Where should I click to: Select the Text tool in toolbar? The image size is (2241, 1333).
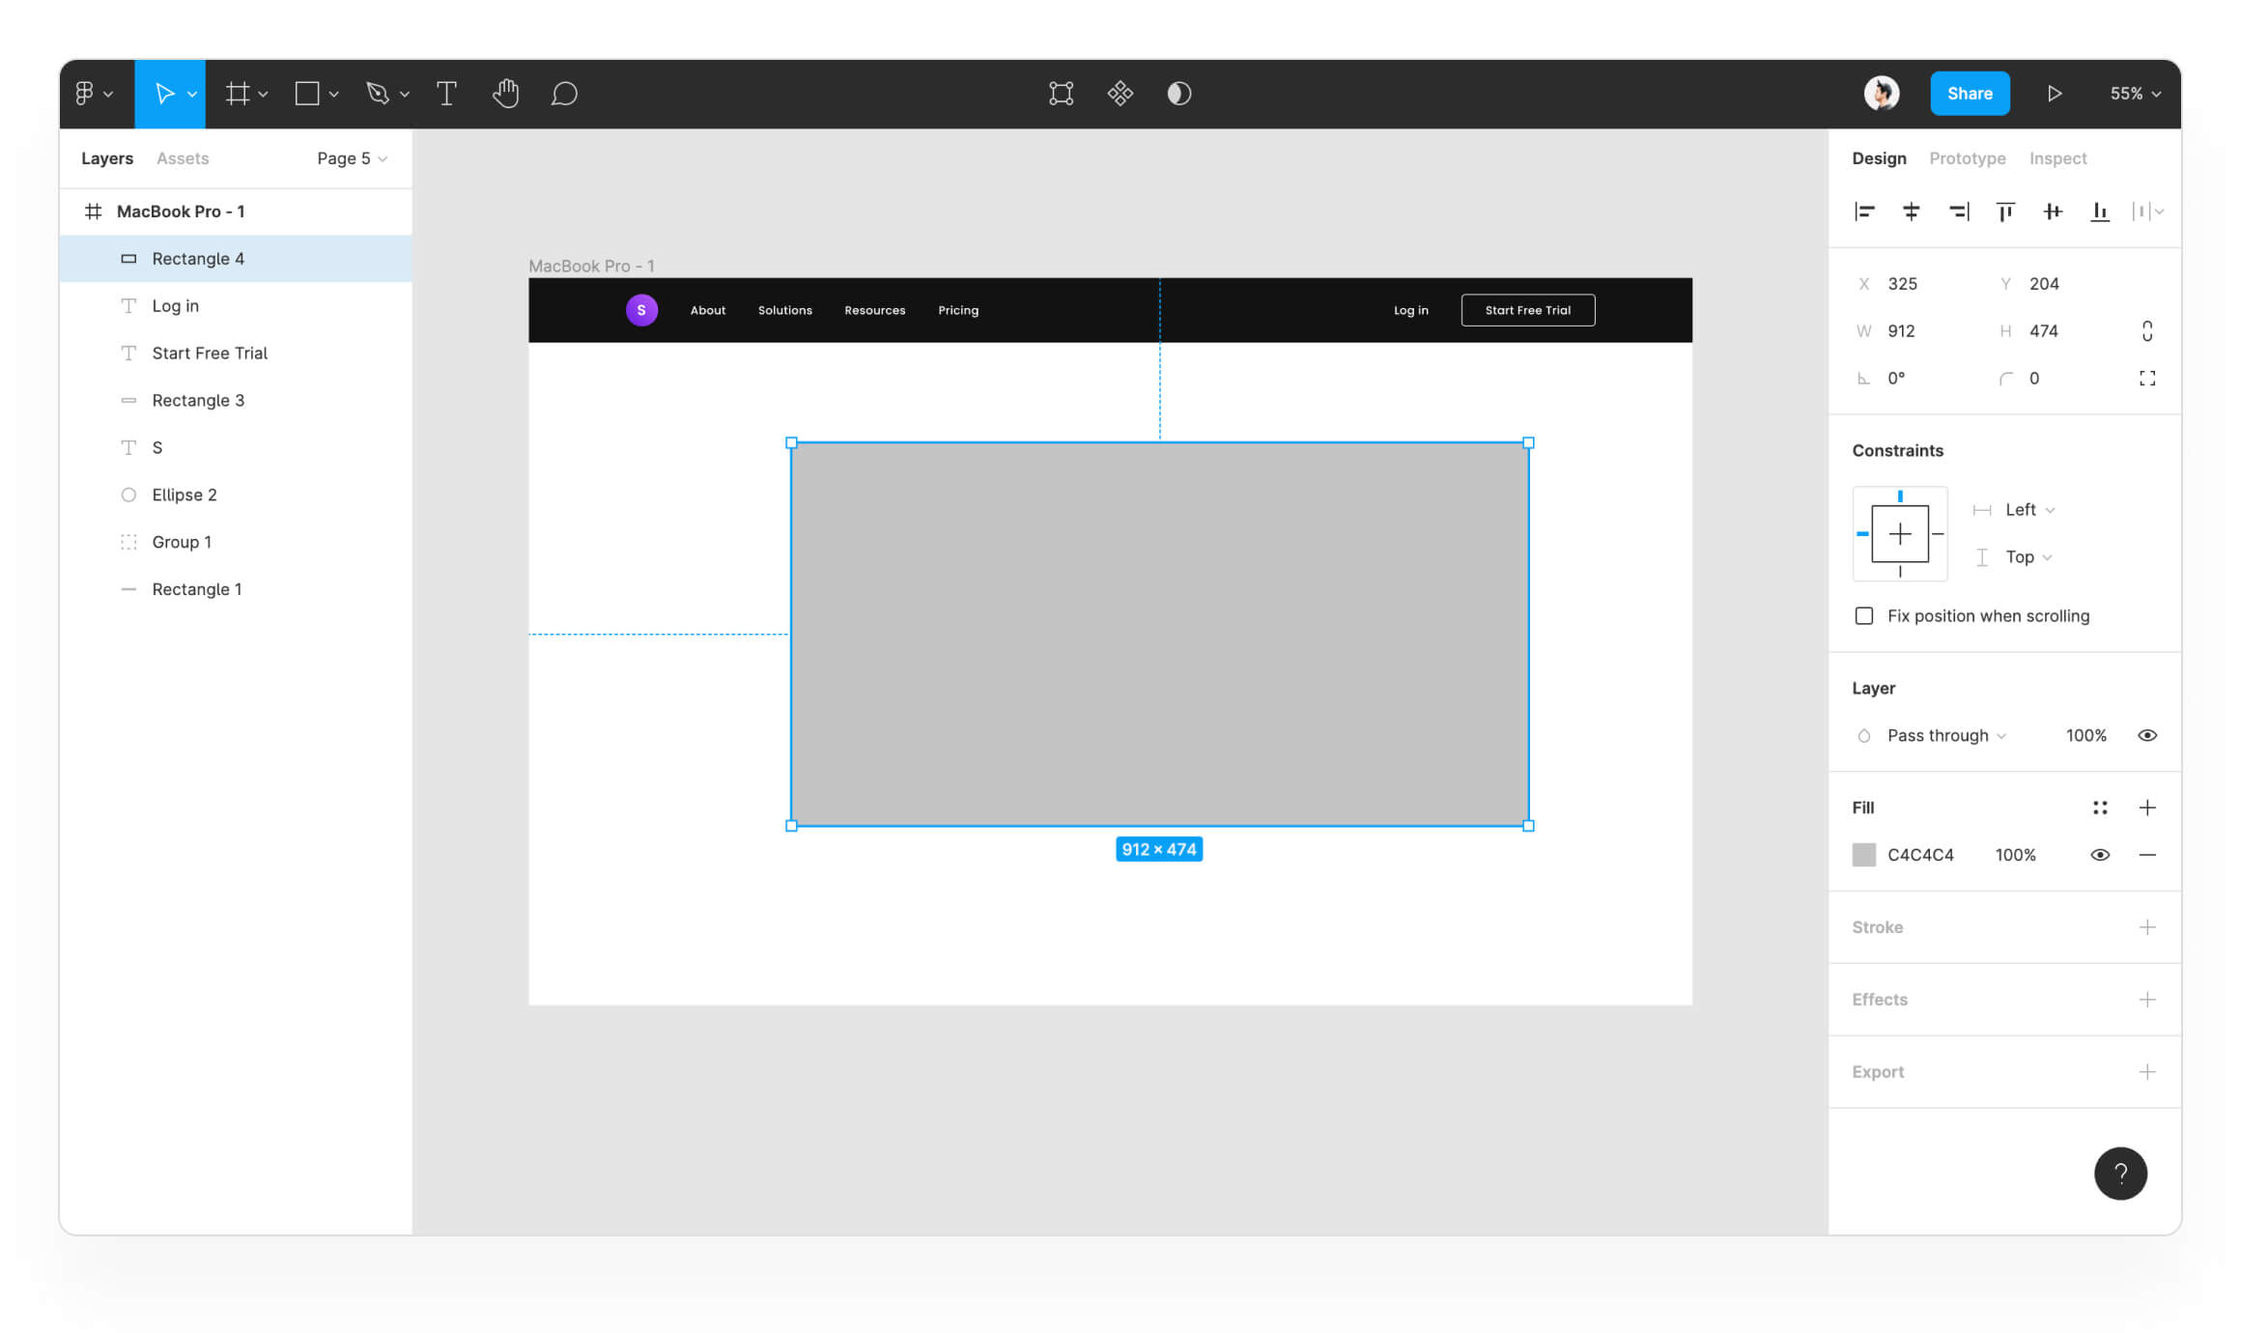(x=446, y=94)
